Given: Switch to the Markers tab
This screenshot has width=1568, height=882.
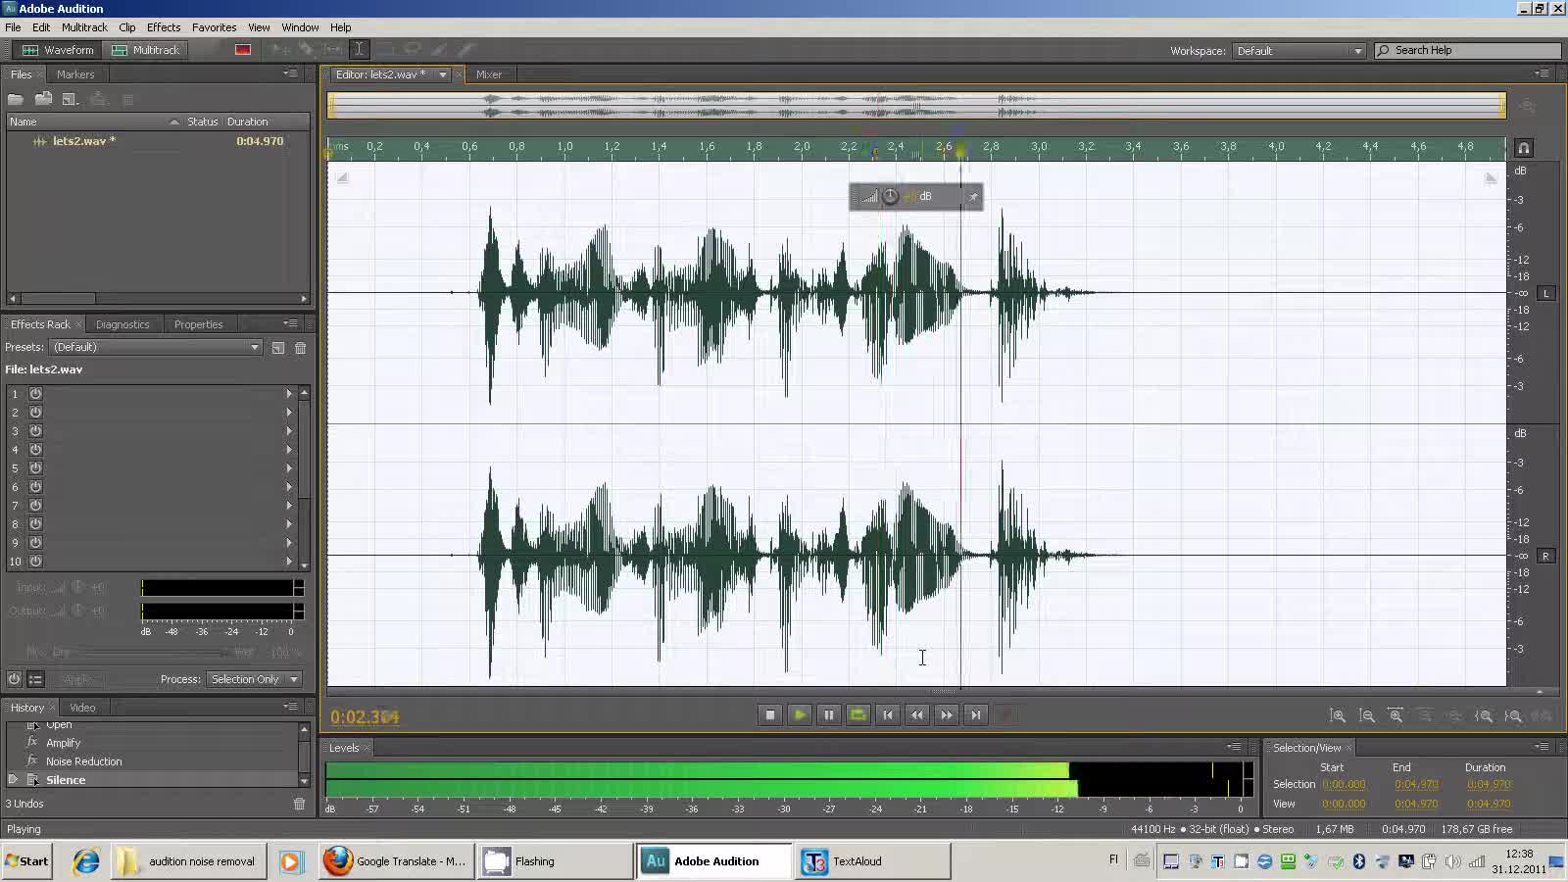Looking at the screenshot, I should point(75,74).
